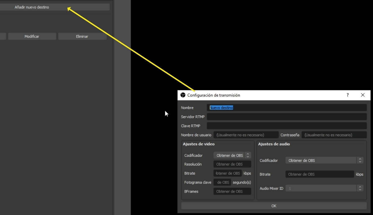Click the video Bitrate field
This screenshot has height=215, width=373.
point(227,173)
